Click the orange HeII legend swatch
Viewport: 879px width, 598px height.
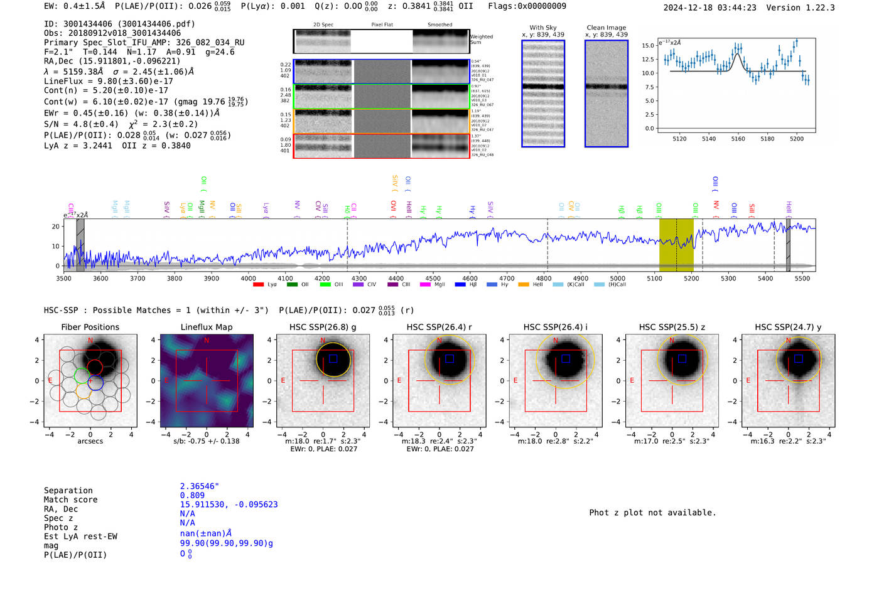click(524, 285)
